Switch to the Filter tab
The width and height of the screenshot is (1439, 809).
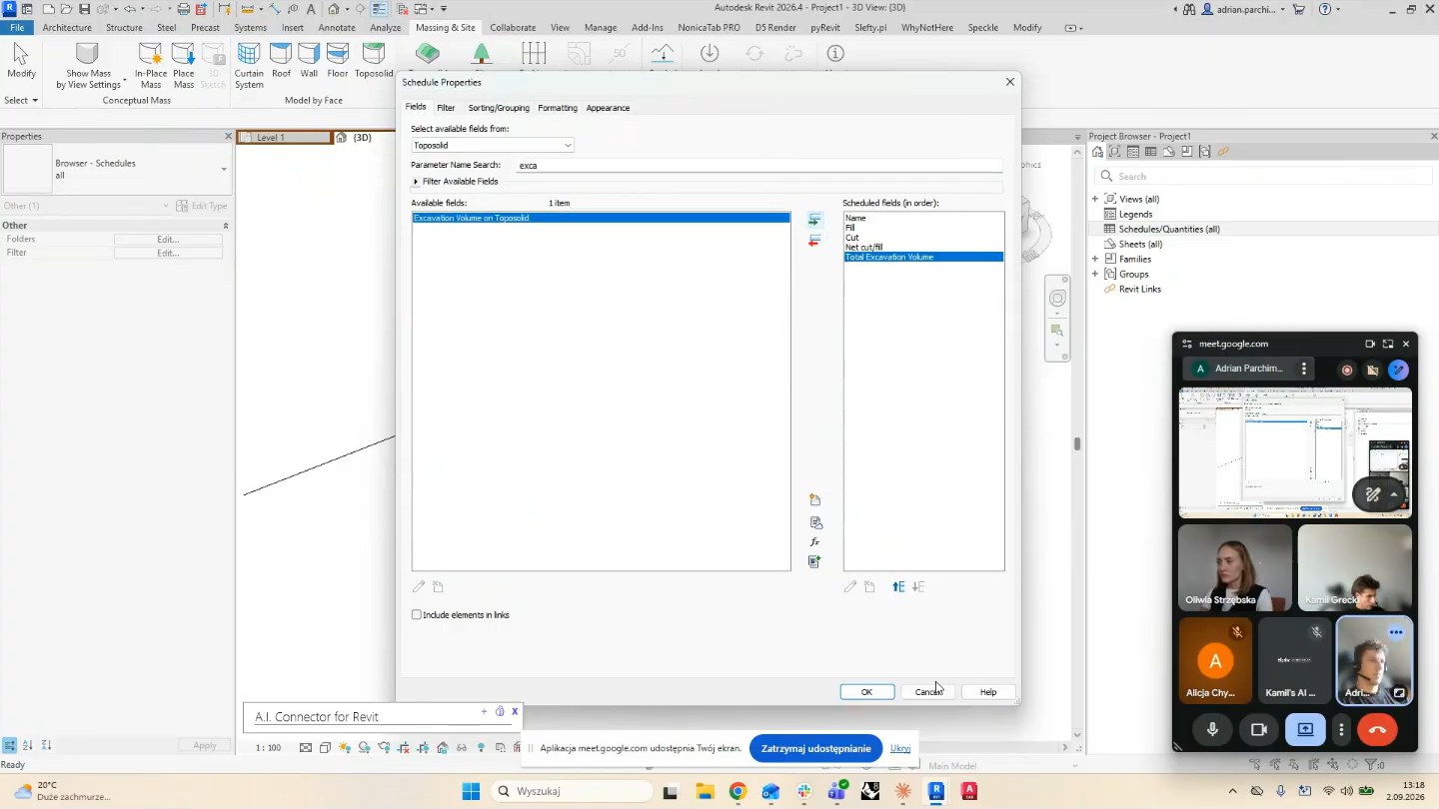[x=446, y=108]
